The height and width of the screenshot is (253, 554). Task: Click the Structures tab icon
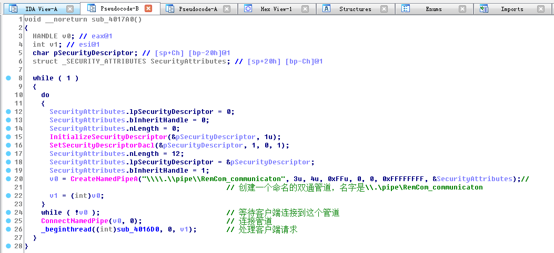point(327,9)
